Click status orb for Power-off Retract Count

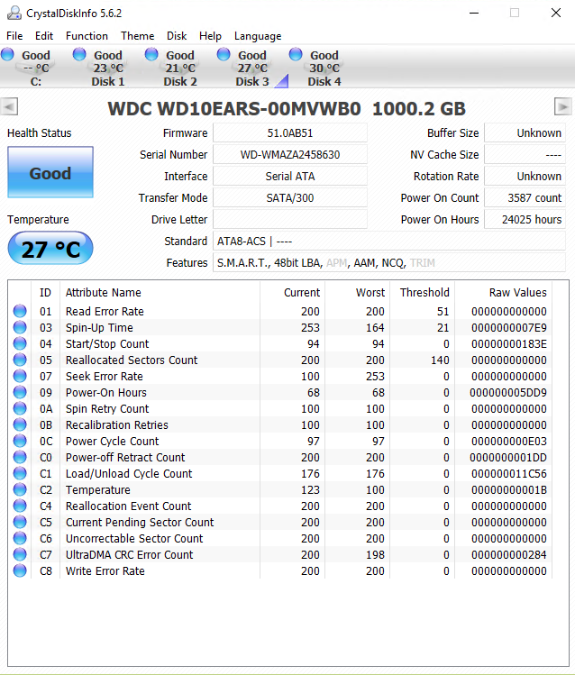point(20,457)
